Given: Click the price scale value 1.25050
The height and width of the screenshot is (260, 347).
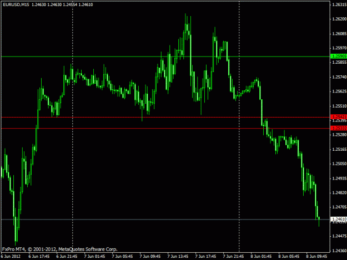Looking at the screenshot, I should 339,164.
